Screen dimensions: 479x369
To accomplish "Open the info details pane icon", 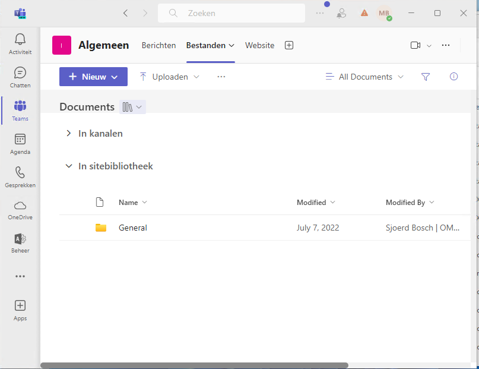I will click(x=453, y=77).
